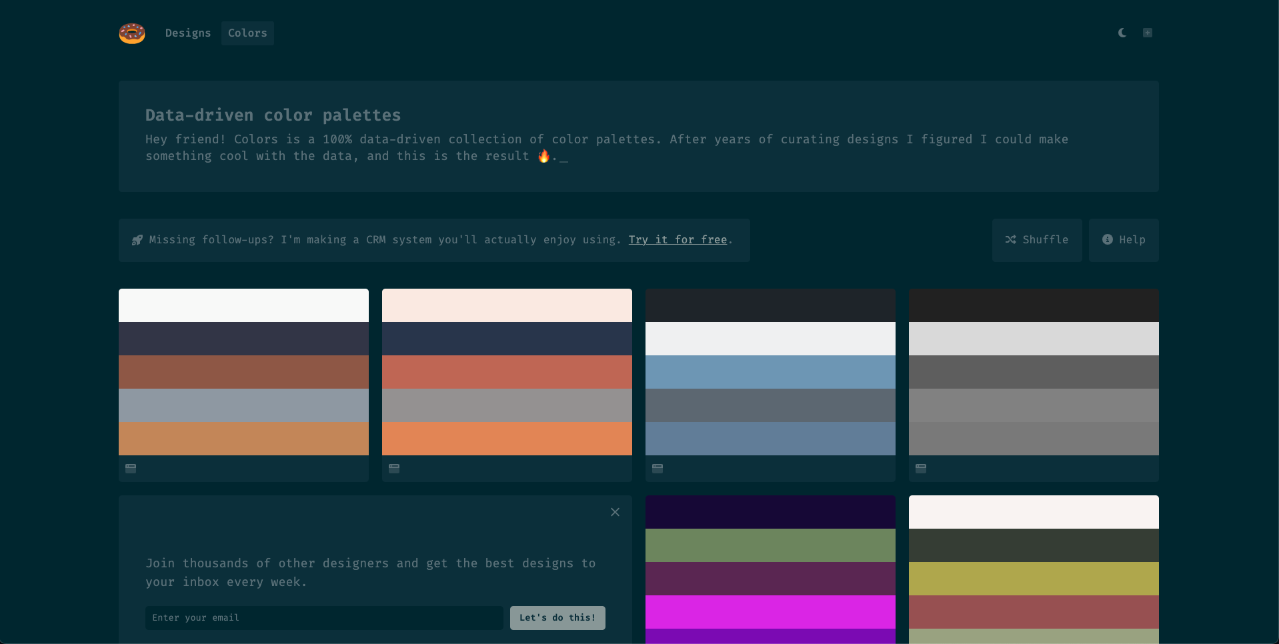
Task: Open the Colors page
Action: (247, 33)
